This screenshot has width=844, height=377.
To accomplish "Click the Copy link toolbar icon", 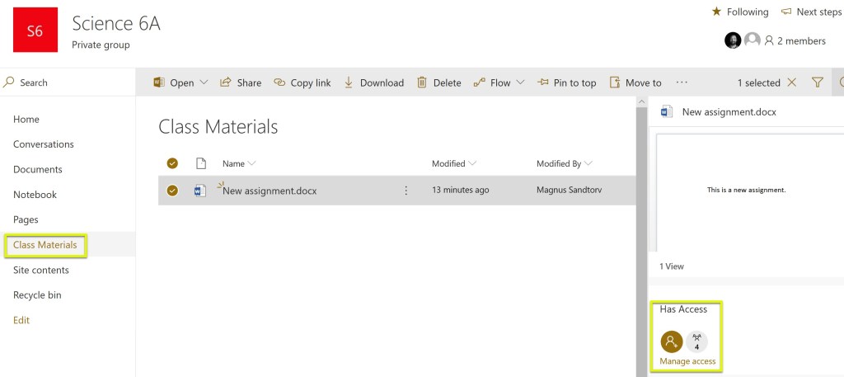I will (x=279, y=82).
